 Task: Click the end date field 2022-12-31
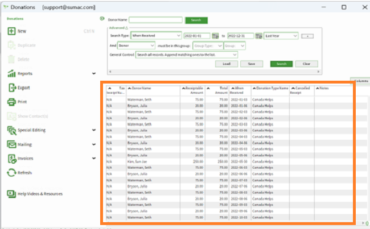click(x=241, y=36)
